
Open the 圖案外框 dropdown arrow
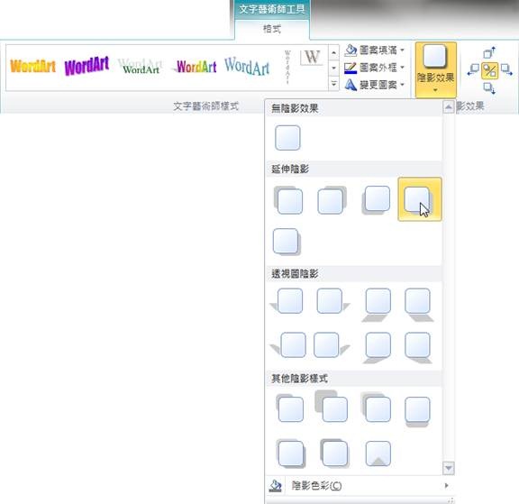(x=402, y=68)
